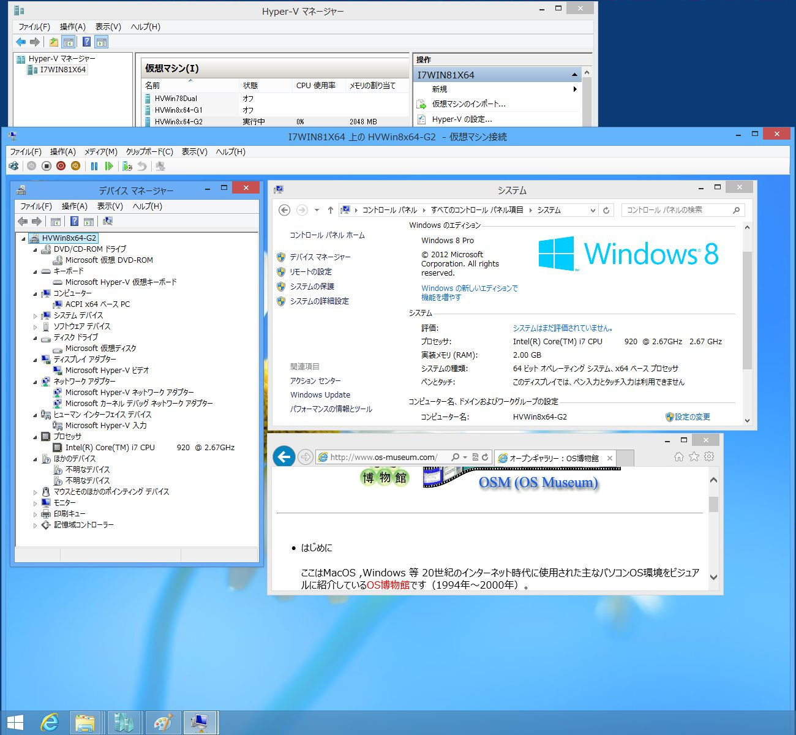The height and width of the screenshot is (735, 796).
Task: Open the Tools gear icon in Internet Explorer
Action: tap(709, 456)
